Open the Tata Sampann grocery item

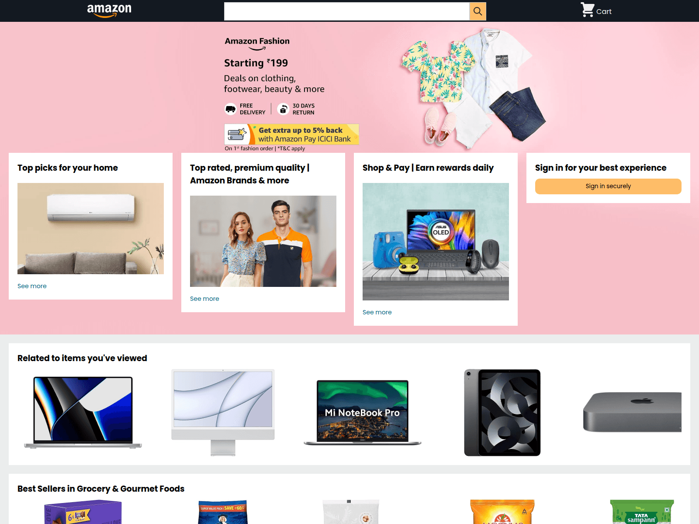[642, 512]
